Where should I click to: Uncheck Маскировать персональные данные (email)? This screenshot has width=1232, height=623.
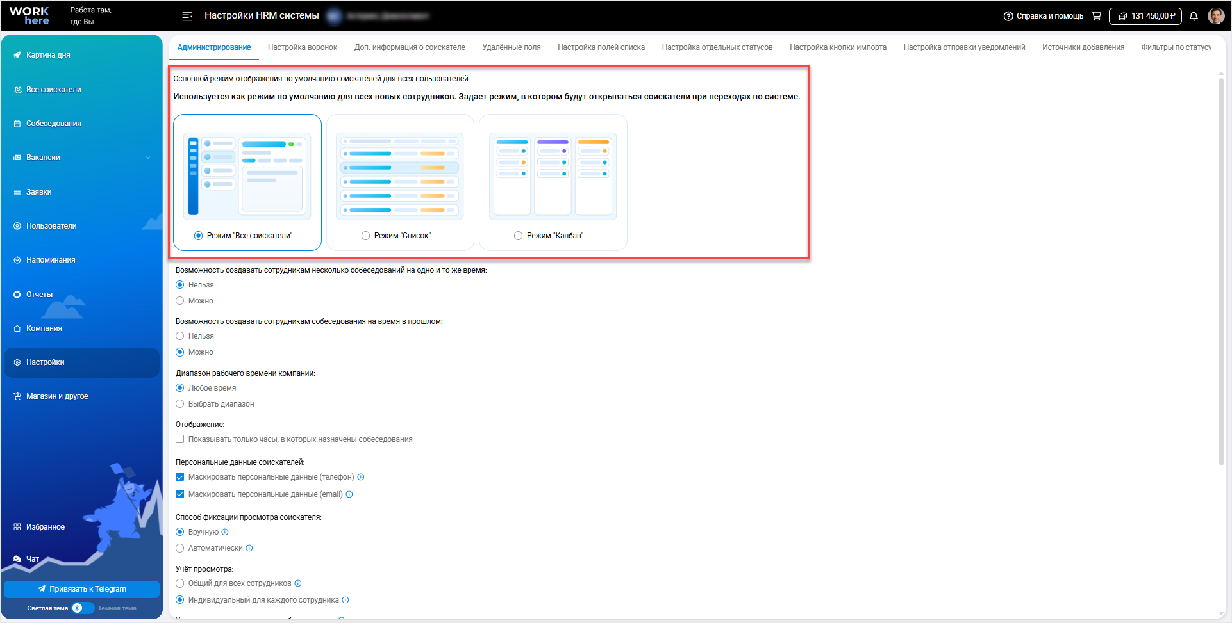(180, 494)
